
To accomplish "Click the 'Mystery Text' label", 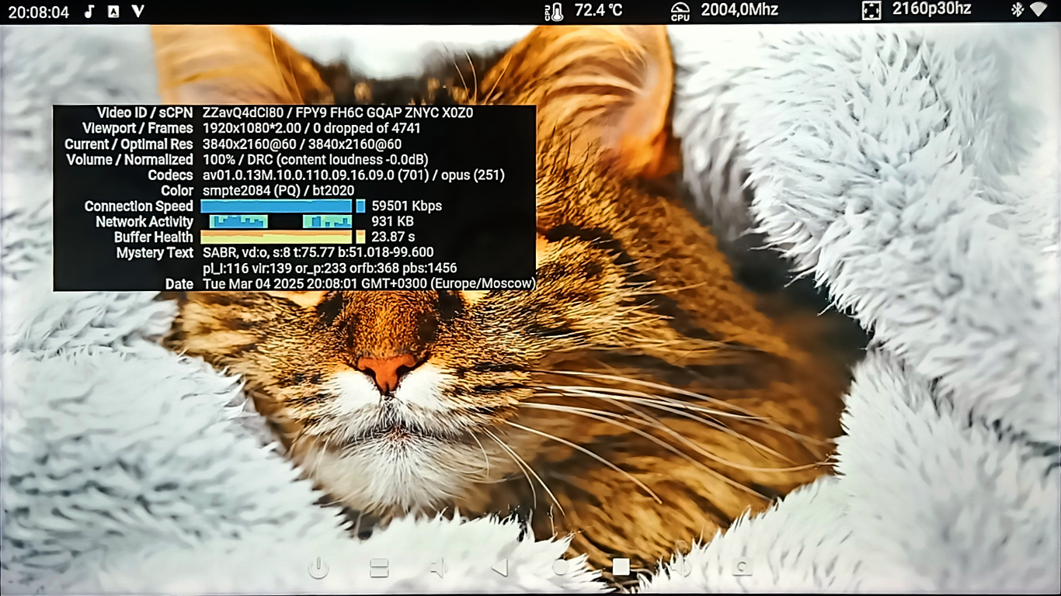I will 155,252.
